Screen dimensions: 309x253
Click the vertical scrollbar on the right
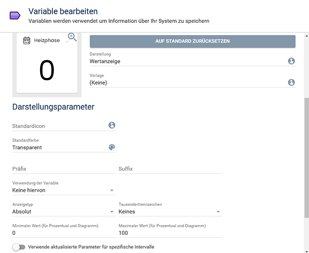(x=305, y=167)
